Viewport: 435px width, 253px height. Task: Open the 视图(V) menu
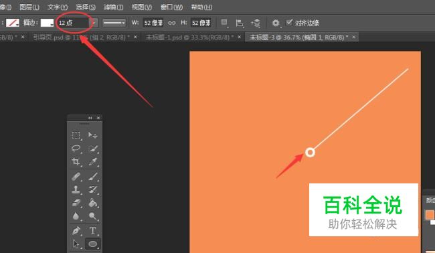click(141, 7)
